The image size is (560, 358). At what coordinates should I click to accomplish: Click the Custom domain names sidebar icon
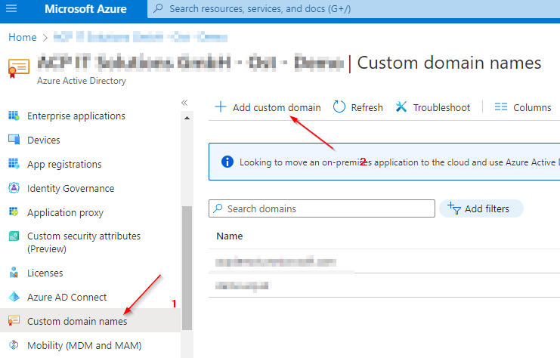[x=14, y=320]
